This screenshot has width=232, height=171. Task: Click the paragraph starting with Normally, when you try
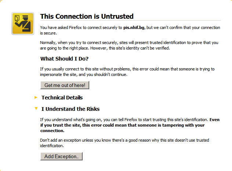point(129,45)
